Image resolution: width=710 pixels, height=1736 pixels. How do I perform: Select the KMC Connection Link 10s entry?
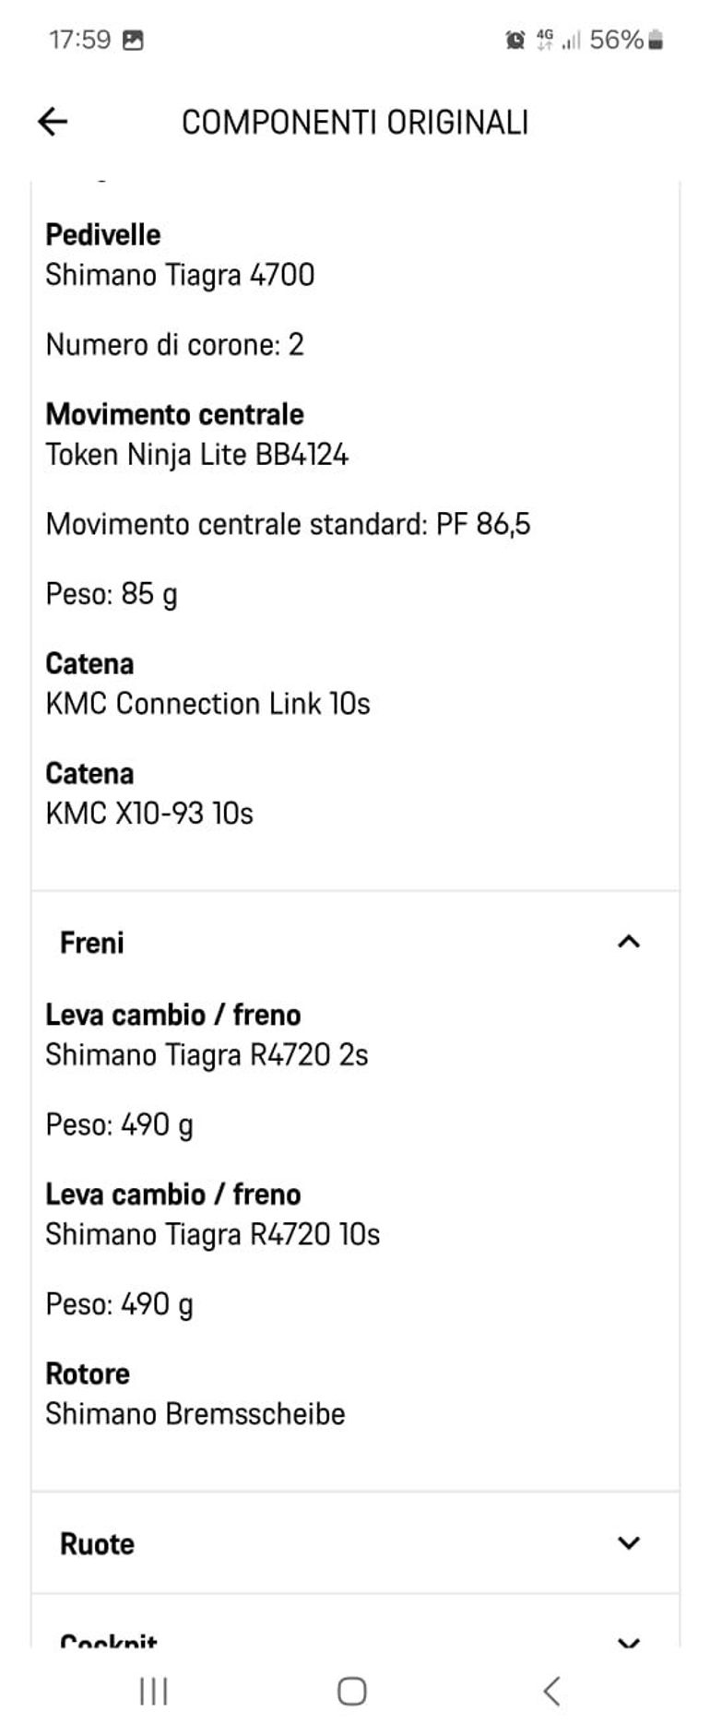click(x=207, y=704)
